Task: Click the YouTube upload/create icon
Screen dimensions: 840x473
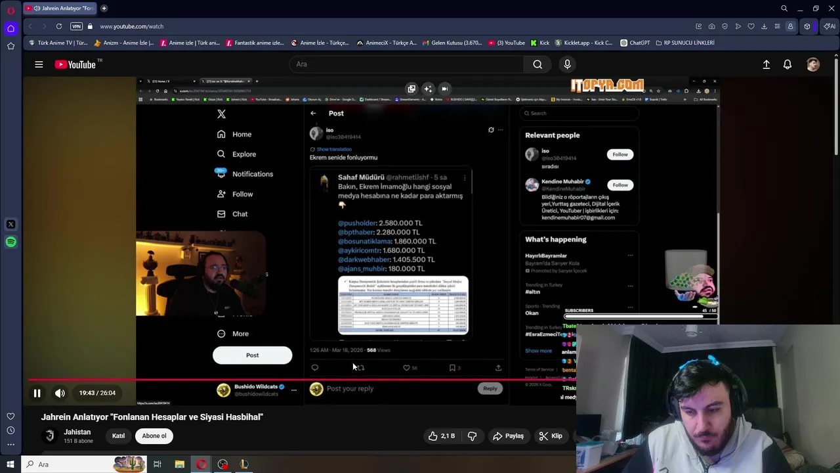Action: 766,64
